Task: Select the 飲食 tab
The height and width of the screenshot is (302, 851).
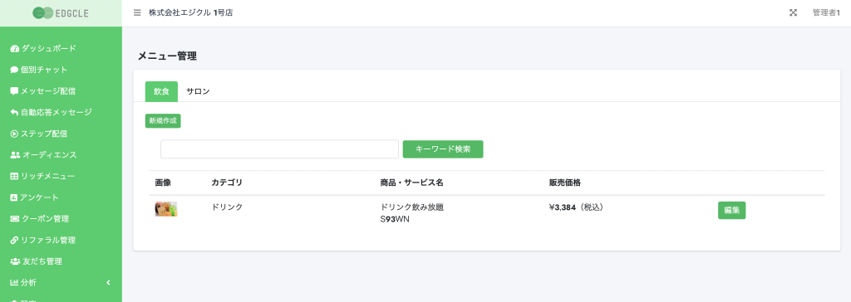Action: [161, 91]
